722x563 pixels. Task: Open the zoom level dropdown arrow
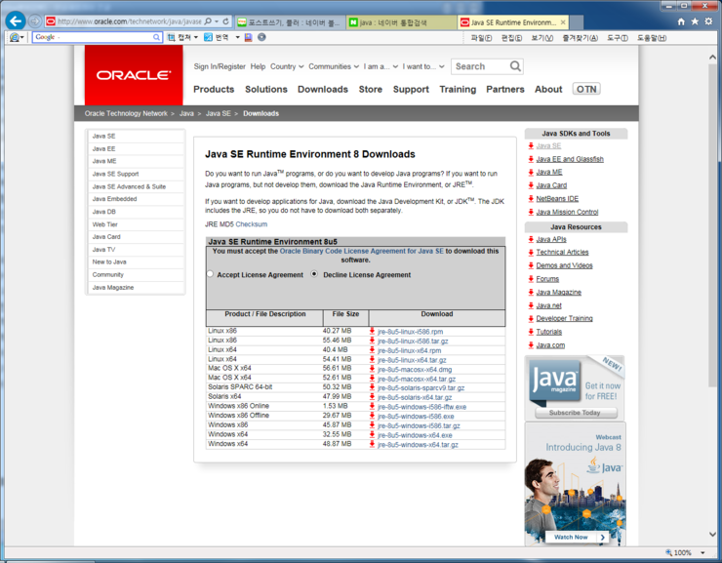702,552
